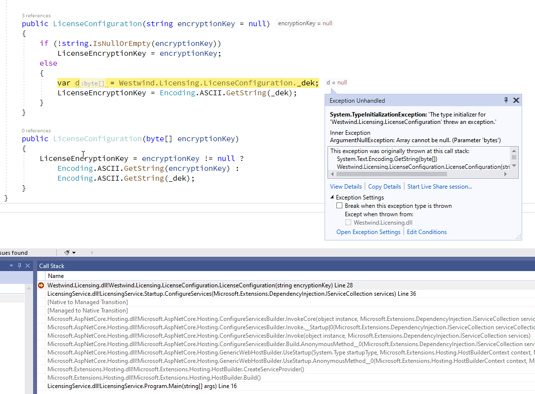The image size is (535, 394).
Task: Open left panel window position dropdown
Action: point(11,266)
